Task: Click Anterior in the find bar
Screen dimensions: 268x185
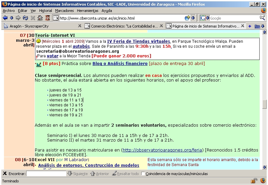Action: pyautogui.click(x=100, y=173)
